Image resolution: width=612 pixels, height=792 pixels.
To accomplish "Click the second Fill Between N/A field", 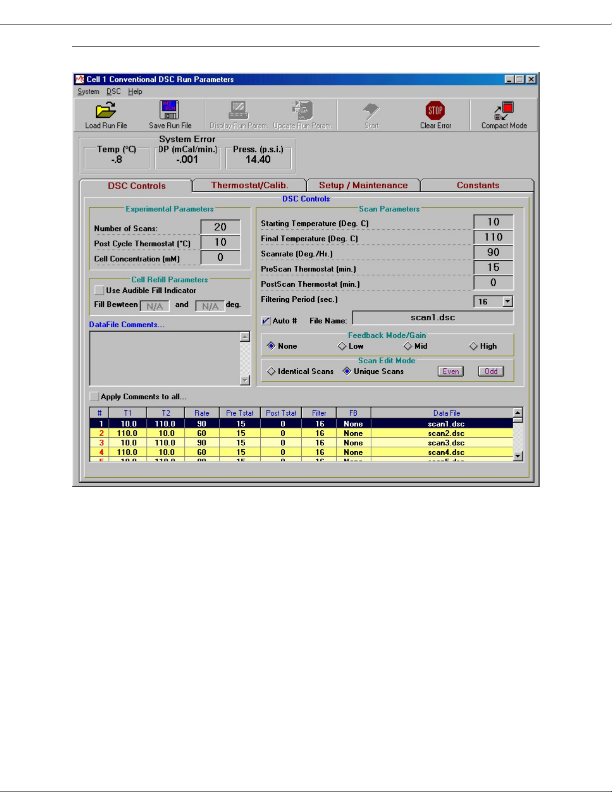I will pos(210,306).
